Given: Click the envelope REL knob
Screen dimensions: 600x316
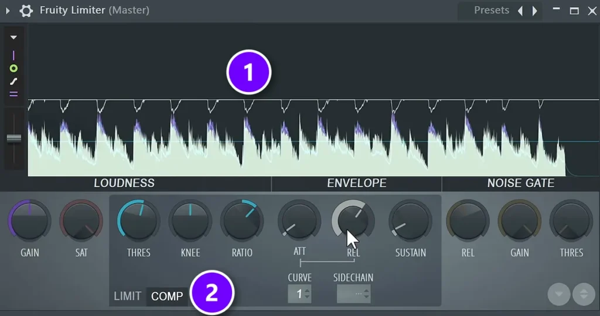Looking at the screenshot, I should [x=353, y=221].
